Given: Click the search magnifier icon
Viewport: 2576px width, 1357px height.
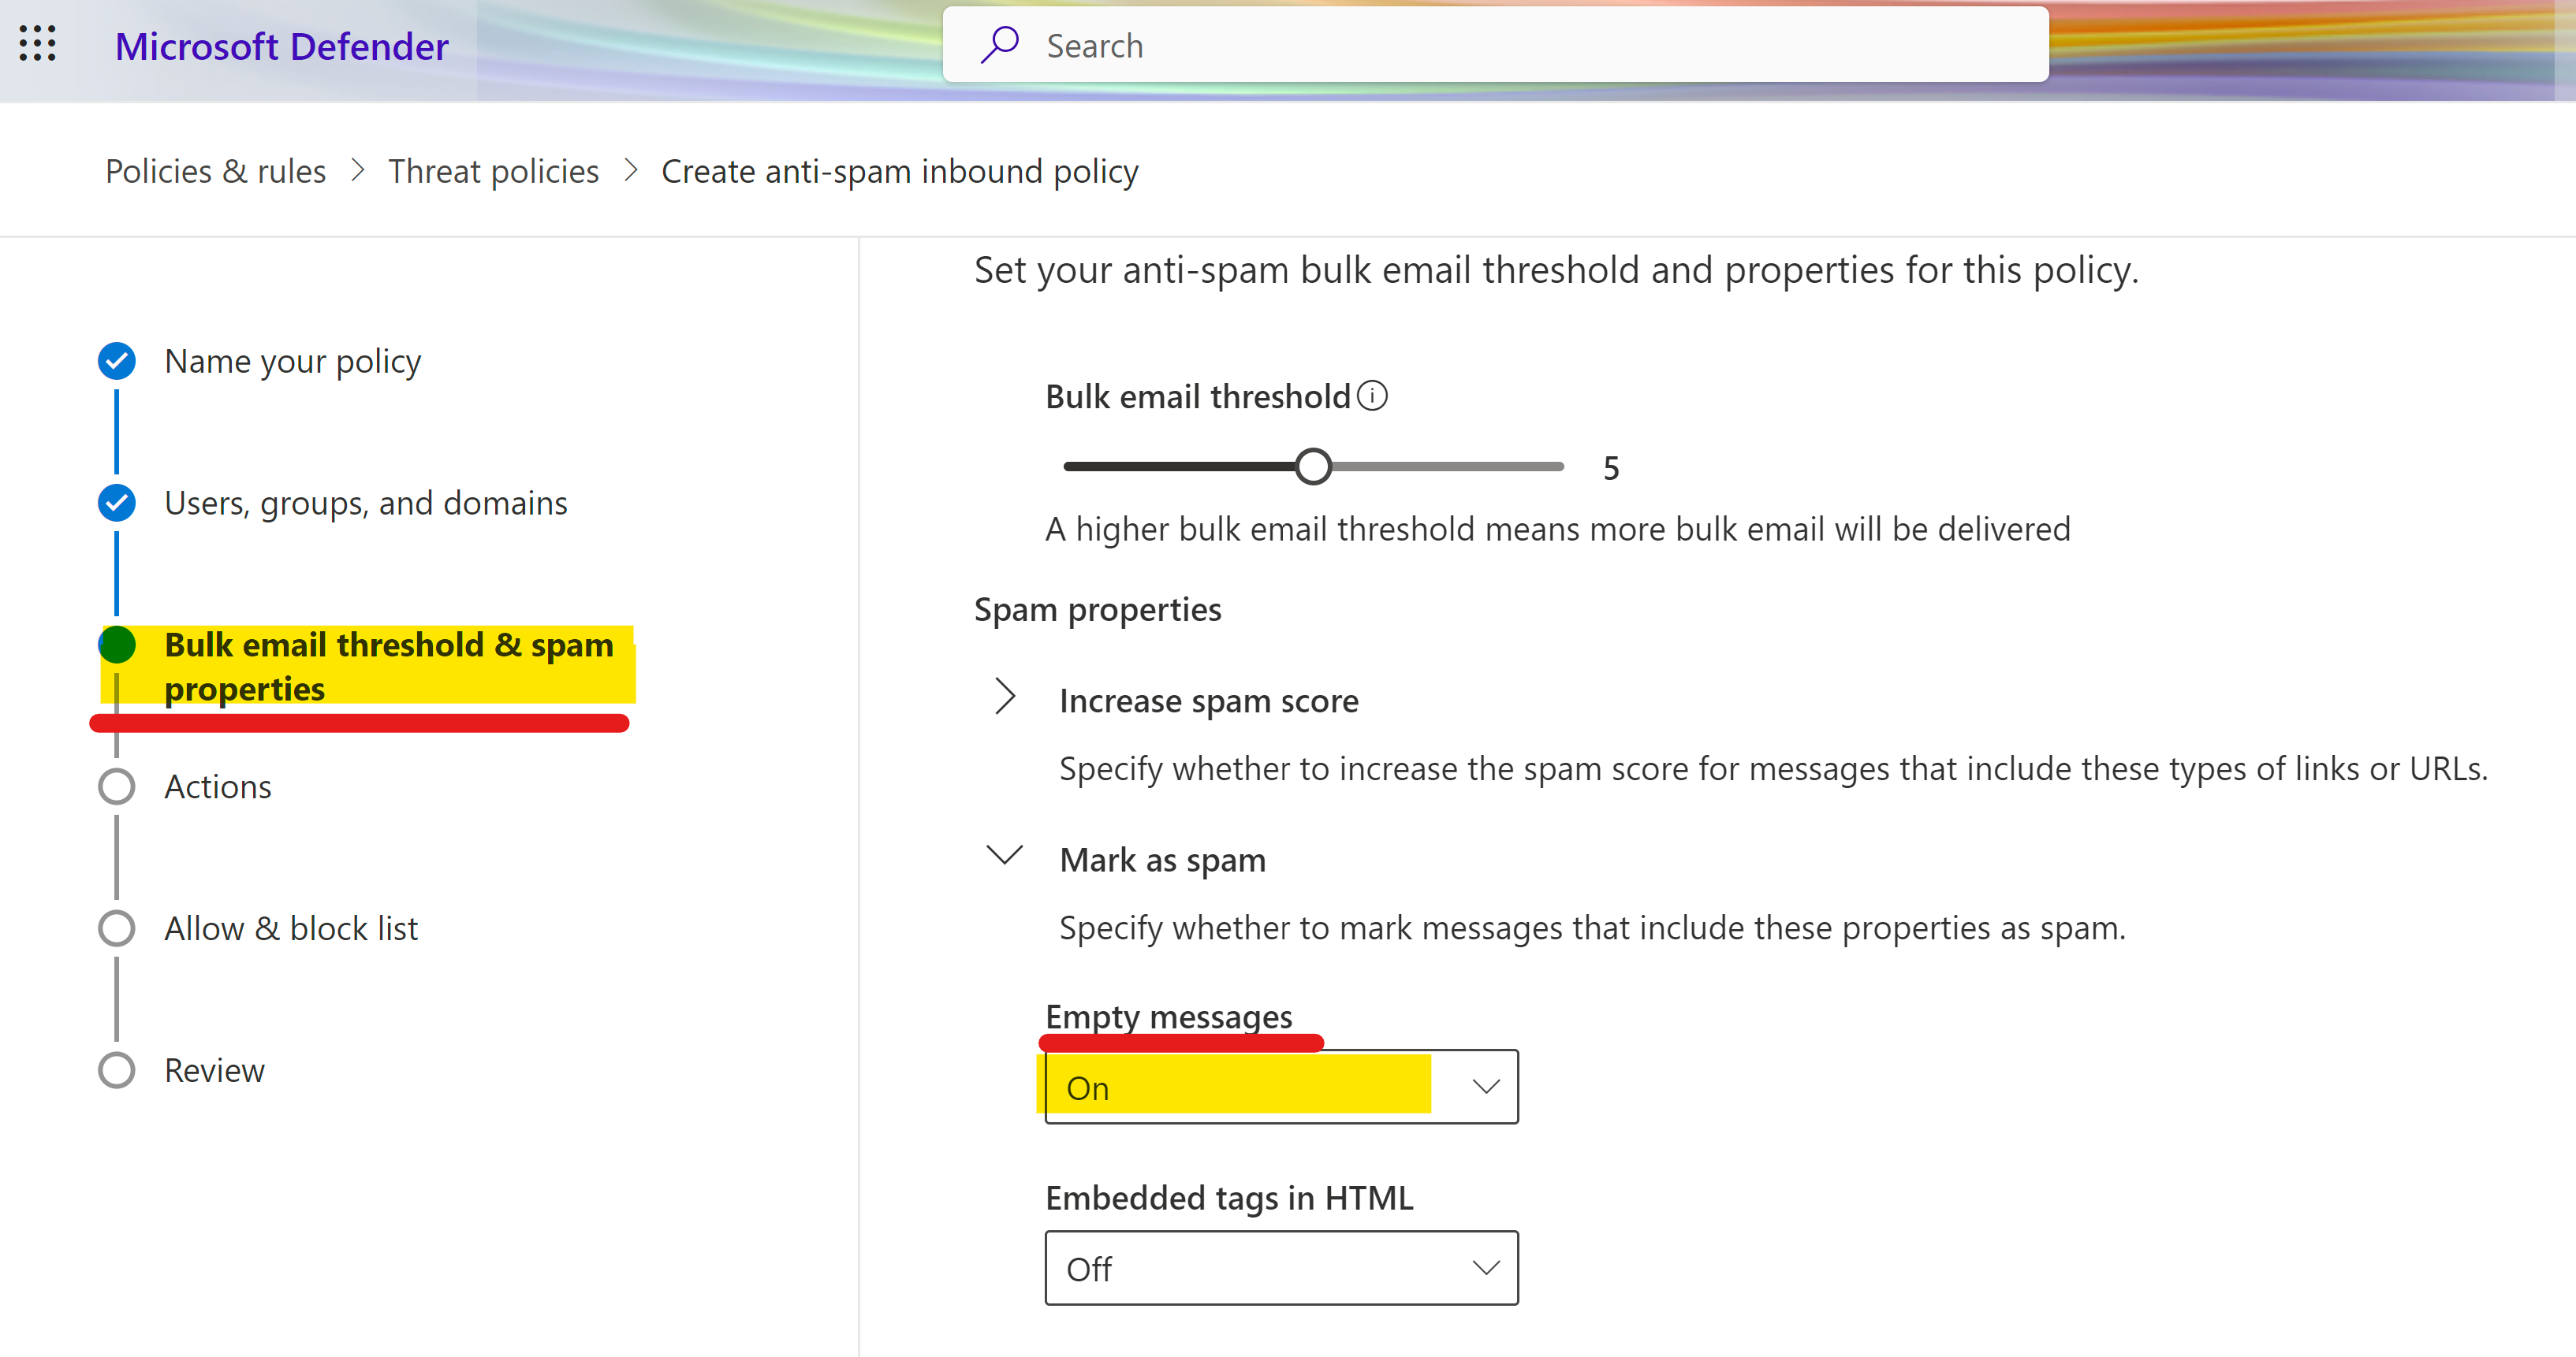Looking at the screenshot, I should [999, 45].
